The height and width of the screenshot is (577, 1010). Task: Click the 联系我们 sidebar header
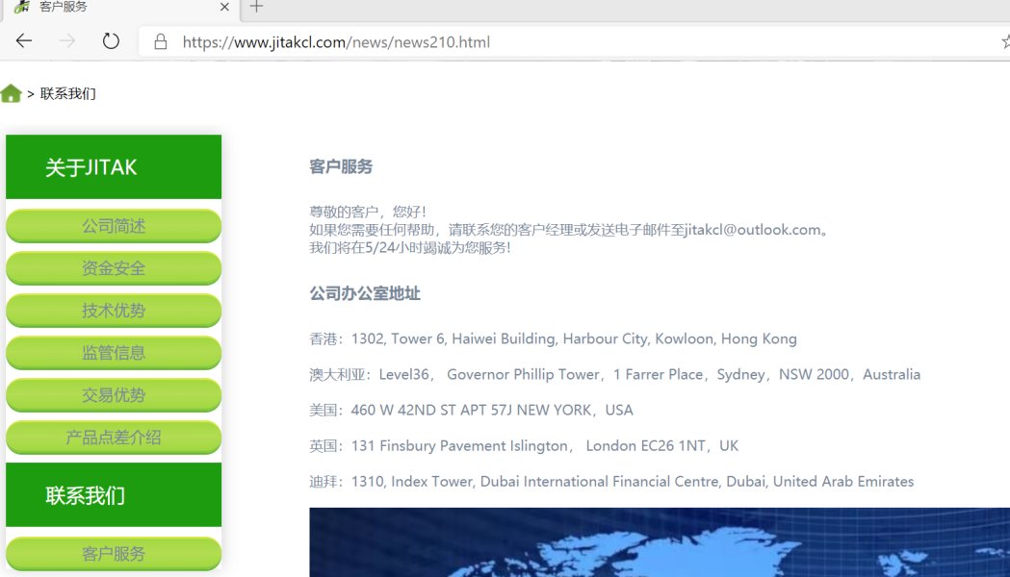114,494
